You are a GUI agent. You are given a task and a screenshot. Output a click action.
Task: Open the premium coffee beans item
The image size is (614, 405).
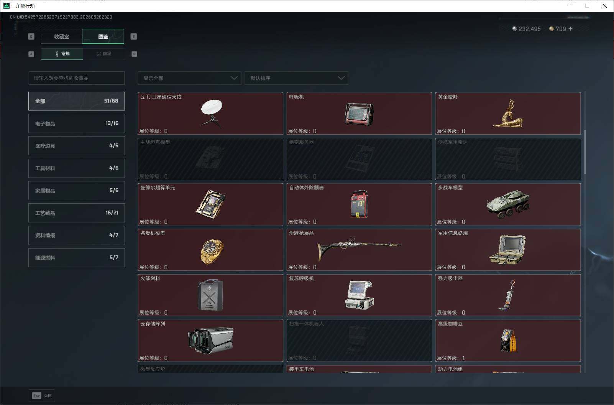[508, 341]
